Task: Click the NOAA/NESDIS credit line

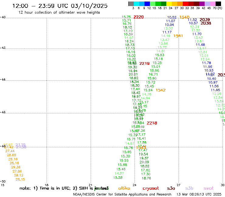Action: pyautogui.click(x=122, y=195)
